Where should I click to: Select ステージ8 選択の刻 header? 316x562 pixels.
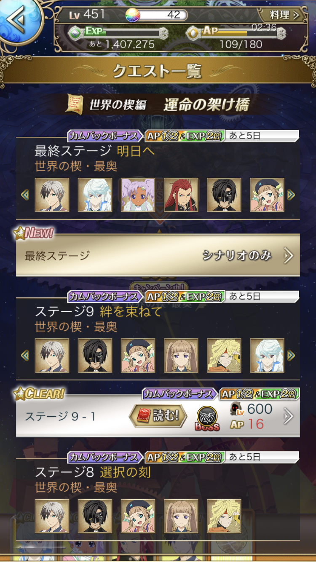click(x=93, y=472)
